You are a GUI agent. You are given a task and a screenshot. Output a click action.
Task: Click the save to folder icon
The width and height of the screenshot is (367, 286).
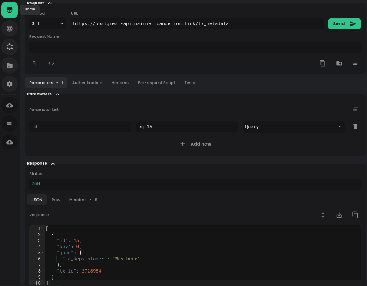tap(339, 63)
